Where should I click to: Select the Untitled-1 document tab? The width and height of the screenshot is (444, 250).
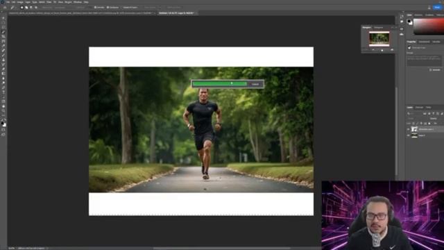[x=176, y=13]
